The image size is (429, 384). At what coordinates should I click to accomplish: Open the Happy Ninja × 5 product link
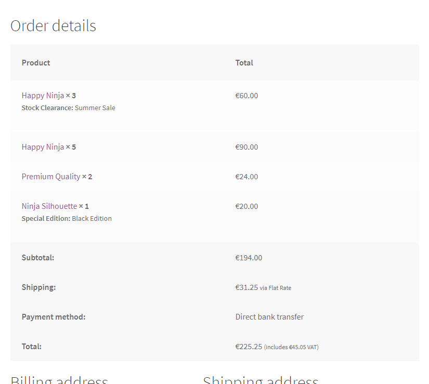point(43,147)
